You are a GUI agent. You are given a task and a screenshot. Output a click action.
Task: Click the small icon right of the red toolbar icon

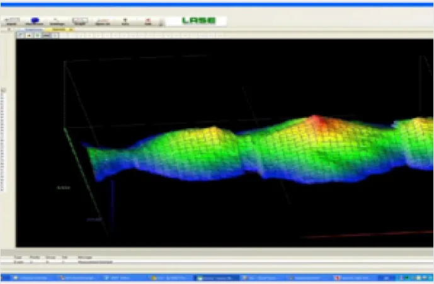(x=161, y=23)
